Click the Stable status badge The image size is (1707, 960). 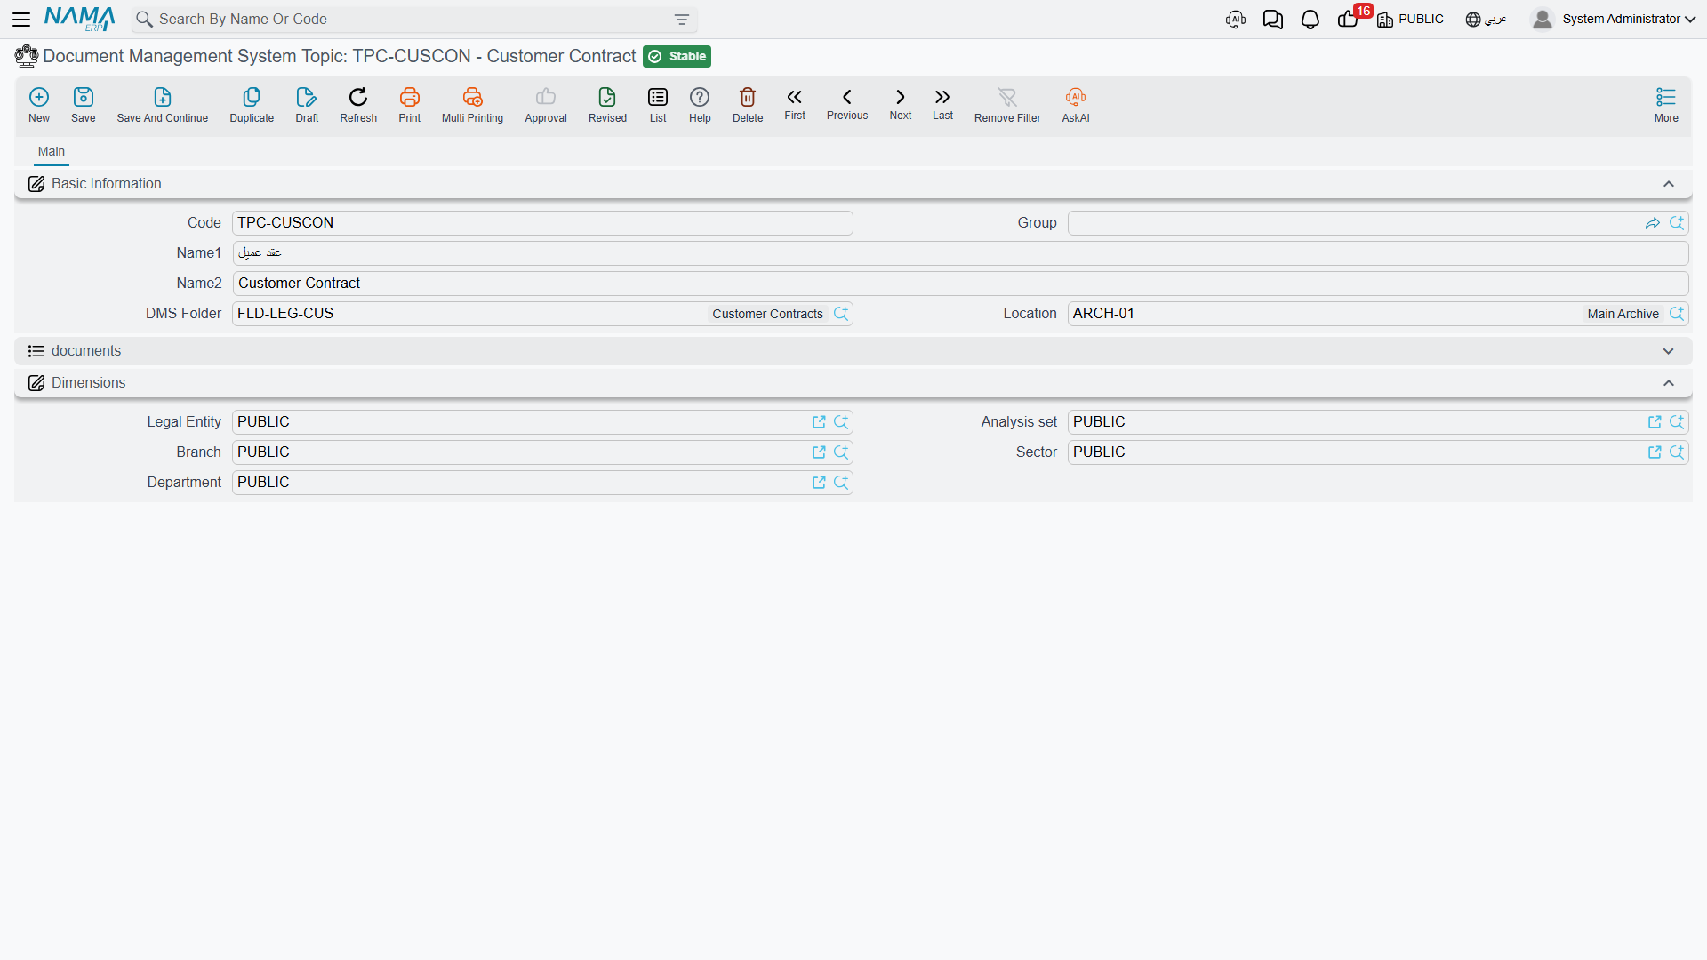coord(677,56)
